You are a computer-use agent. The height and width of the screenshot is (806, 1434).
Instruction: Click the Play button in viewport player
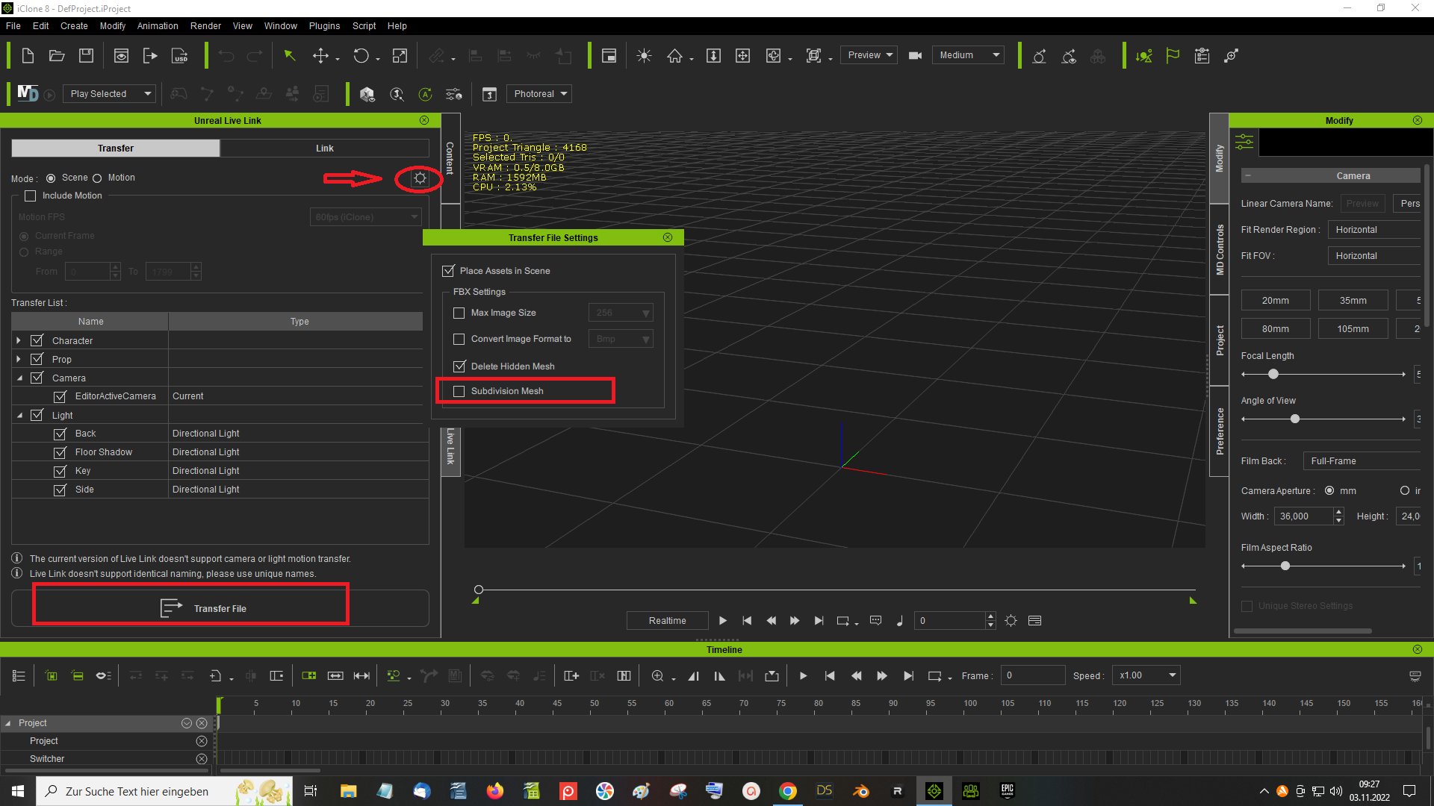[722, 621]
